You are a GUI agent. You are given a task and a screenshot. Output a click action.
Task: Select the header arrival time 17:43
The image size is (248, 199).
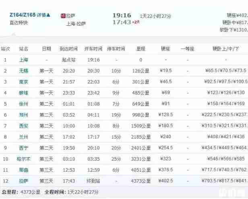tap(122, 22)
